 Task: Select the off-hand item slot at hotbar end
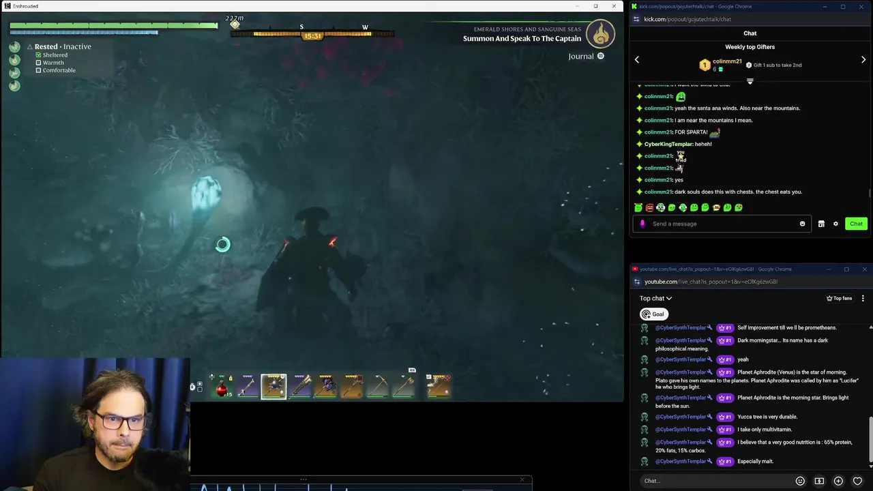tap(439, 387)
